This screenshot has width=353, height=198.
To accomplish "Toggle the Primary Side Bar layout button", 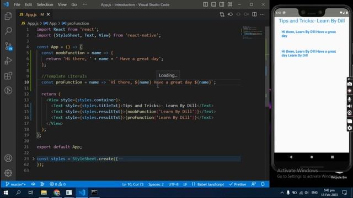I will click(206, 4).
